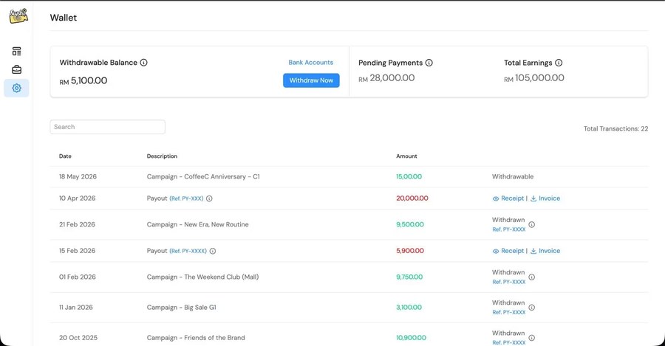Focus the Search transactions field
This screenshot has height=346, width=665.
pos(108,127)
